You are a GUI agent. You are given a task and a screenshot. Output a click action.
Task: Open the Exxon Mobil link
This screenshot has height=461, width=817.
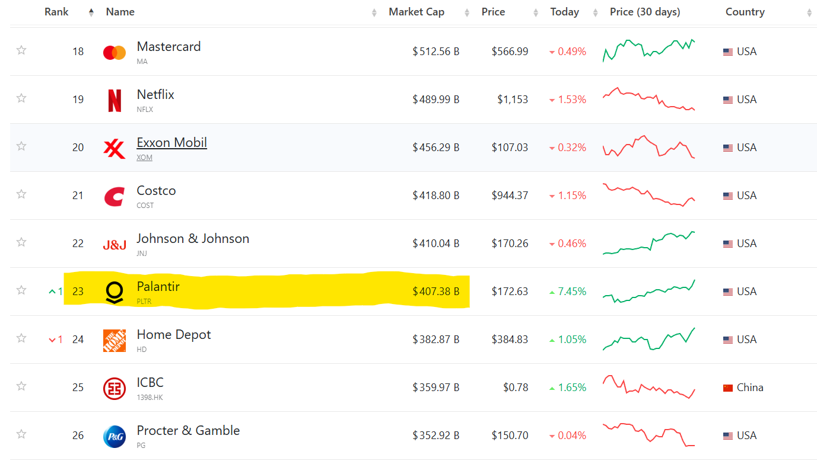point(172,142)
